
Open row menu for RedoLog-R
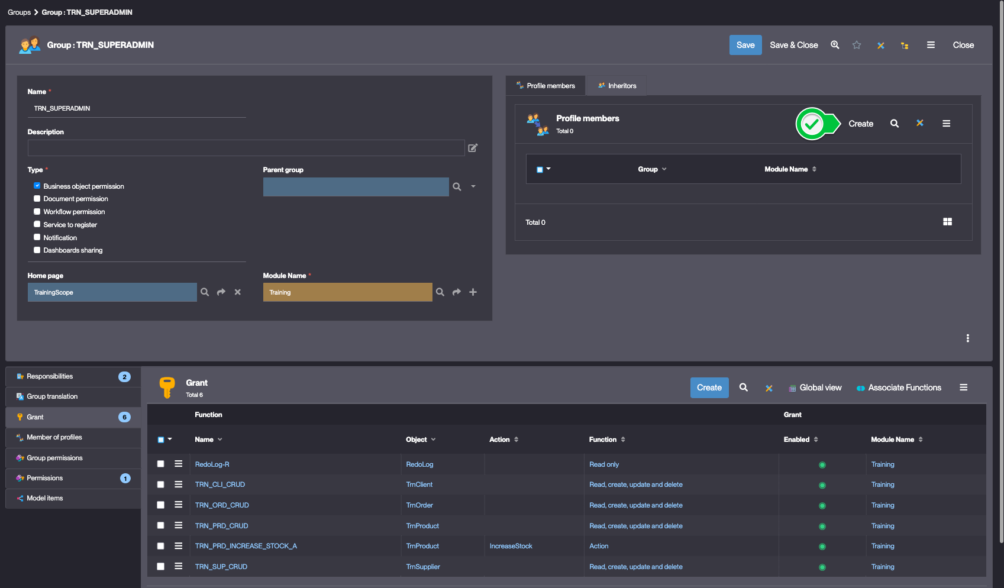tap(178, 464)
